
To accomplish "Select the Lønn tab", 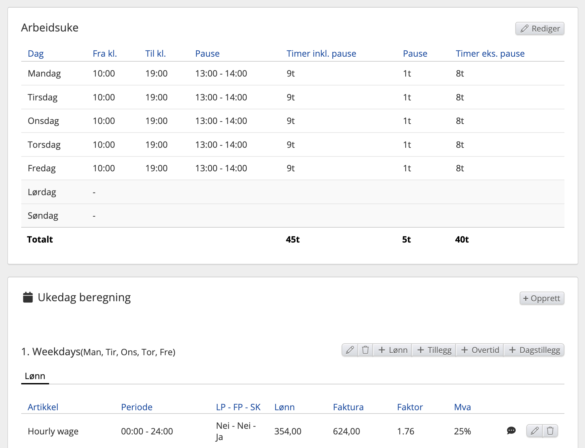I will click(x=35, y=376).
